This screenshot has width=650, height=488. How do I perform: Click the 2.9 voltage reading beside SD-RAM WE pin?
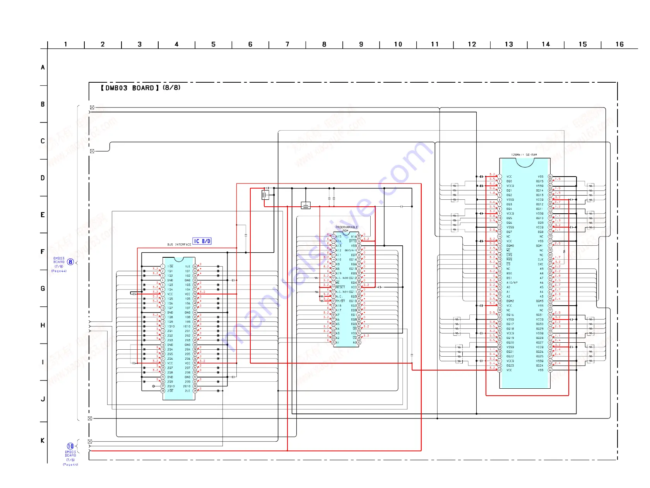[x=492, y=248]
